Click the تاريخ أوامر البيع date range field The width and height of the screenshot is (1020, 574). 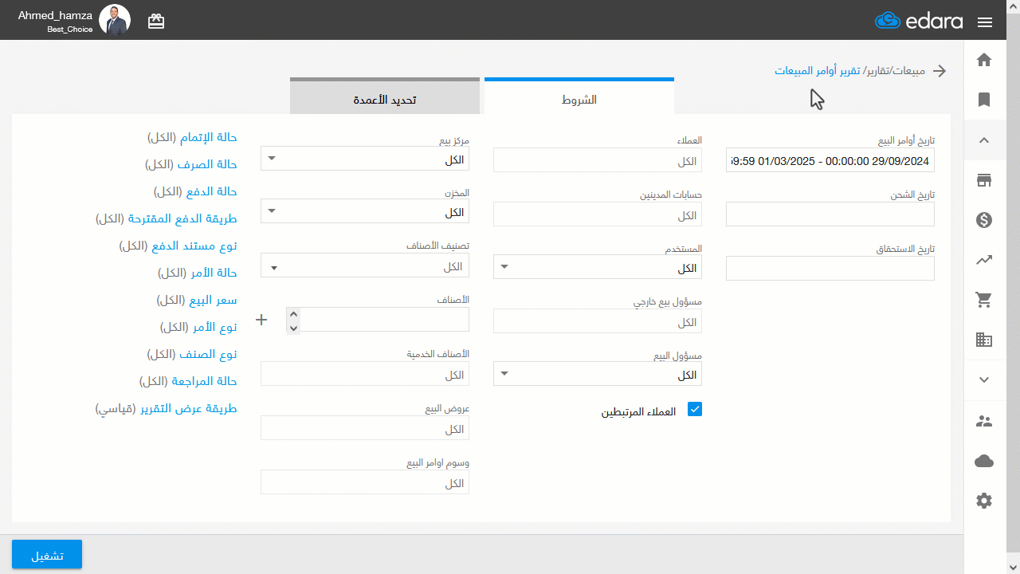point(830,160)
